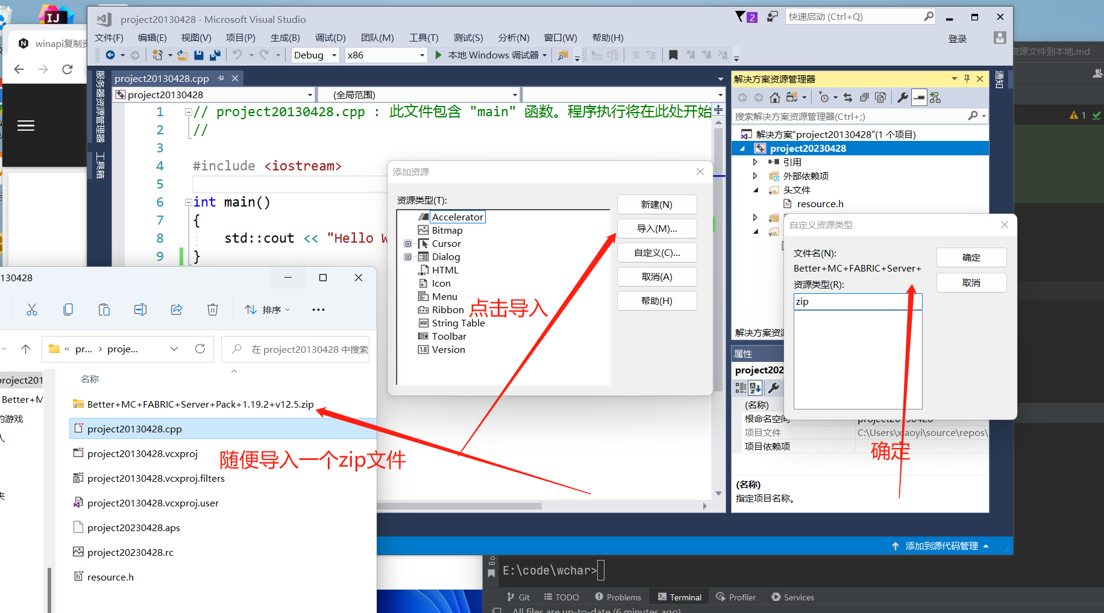1104x613 pixels.
Task: Open the Debug configuration dropdown
Action: (x=315, y=55)
